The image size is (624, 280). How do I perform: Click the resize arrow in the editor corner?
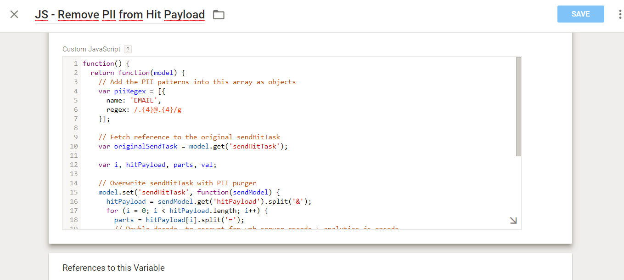(513, 221)
